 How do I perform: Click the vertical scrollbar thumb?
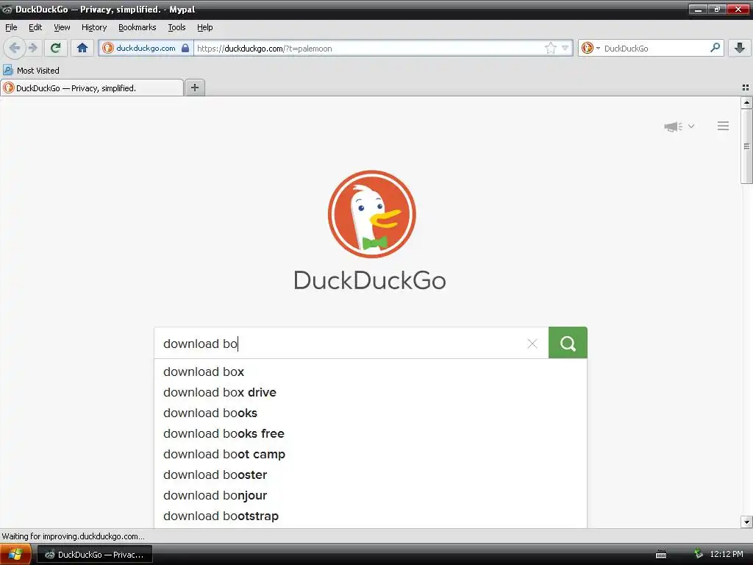[746, 146]
